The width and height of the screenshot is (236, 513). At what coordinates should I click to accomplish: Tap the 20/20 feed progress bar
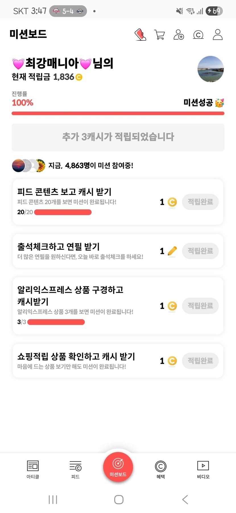click(x=63, y=212)
